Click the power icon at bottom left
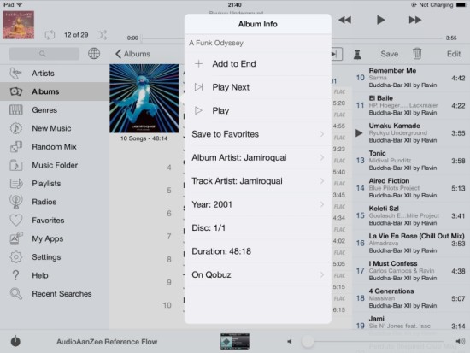 15,341
